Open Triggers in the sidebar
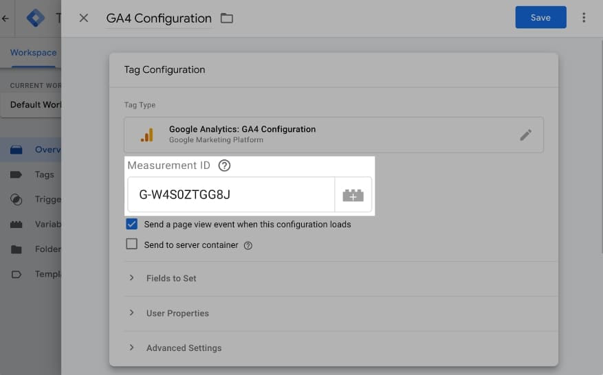603x375 pixels. tap(30, 199)
